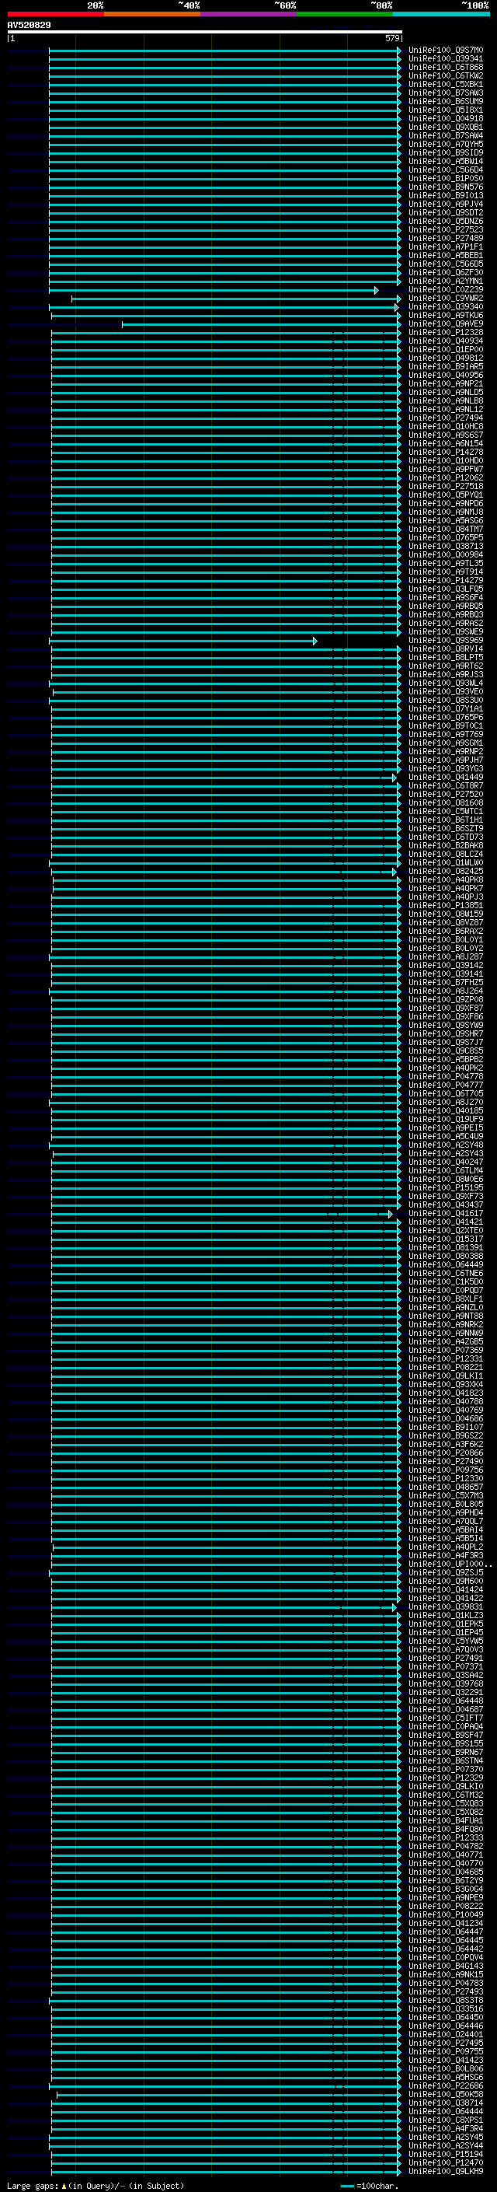Select the UniRef100_B0L806 entry
This screenshot has height=2192, width=497.
(445, 2069)
